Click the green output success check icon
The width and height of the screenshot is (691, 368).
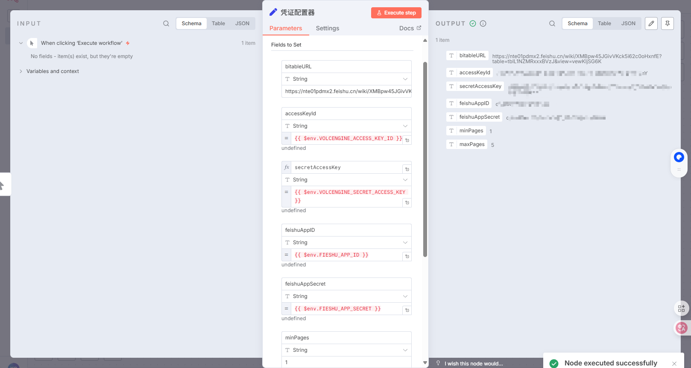[473, 23]
